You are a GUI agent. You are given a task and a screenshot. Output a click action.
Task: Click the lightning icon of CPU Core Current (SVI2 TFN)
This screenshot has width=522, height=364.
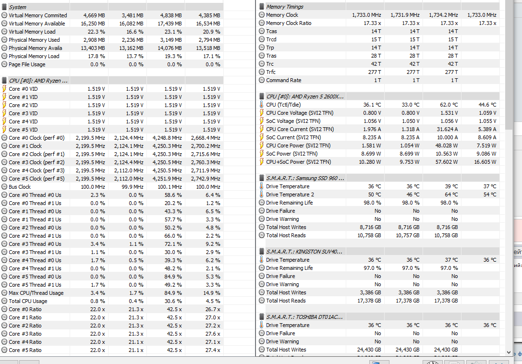click(x=262, y=129)
